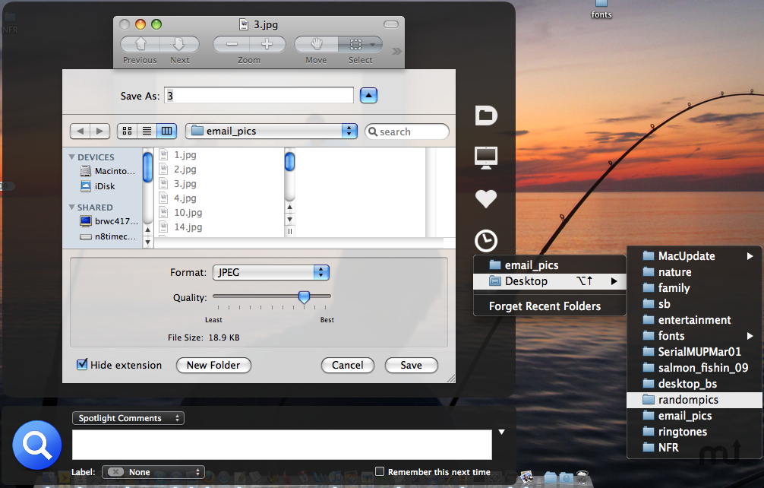Select salmon_fishin_09 folder in submenu

(694, 368)
